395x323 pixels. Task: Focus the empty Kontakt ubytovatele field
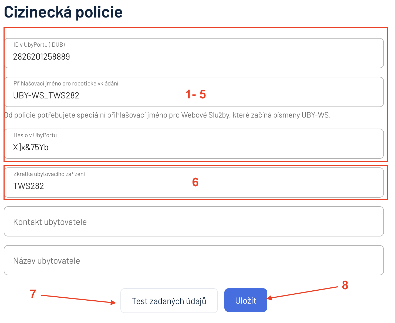(194, 221)
